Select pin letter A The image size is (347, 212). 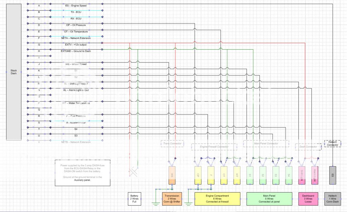[39, 5]
